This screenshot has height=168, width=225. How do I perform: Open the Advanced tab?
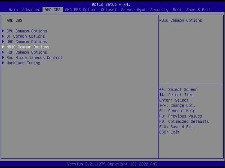click(31, 10)
